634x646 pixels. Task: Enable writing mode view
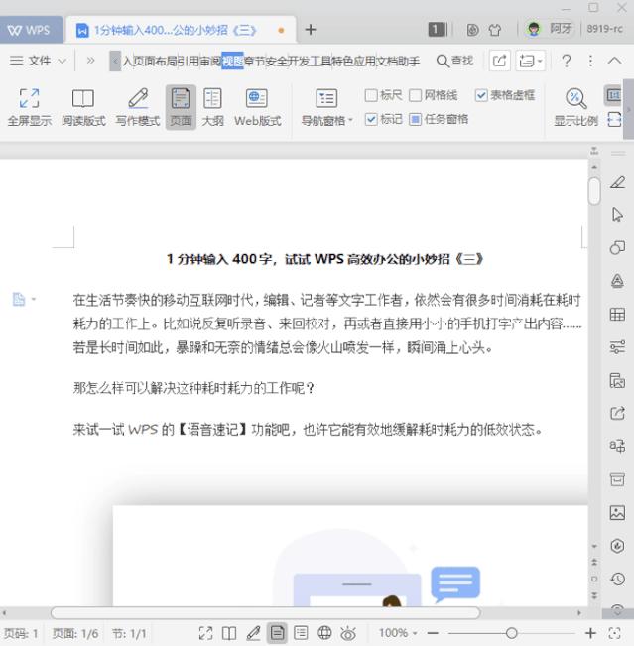click(138, 107)
